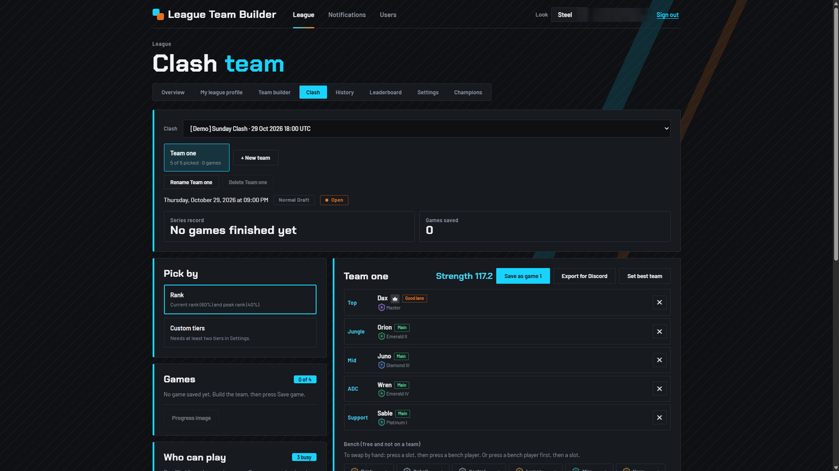Click the Sign out link
The height and width of the screenshot is (471, 839).
tap(668, 15)
